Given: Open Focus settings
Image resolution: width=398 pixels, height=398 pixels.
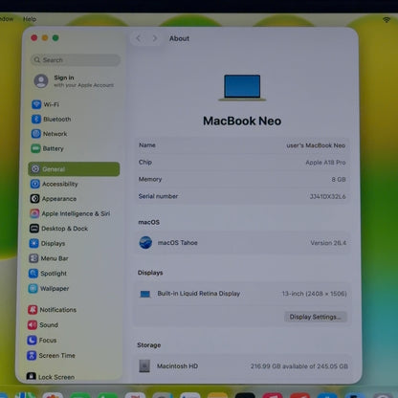Looking at the screenshot, I should click(42, 341).
